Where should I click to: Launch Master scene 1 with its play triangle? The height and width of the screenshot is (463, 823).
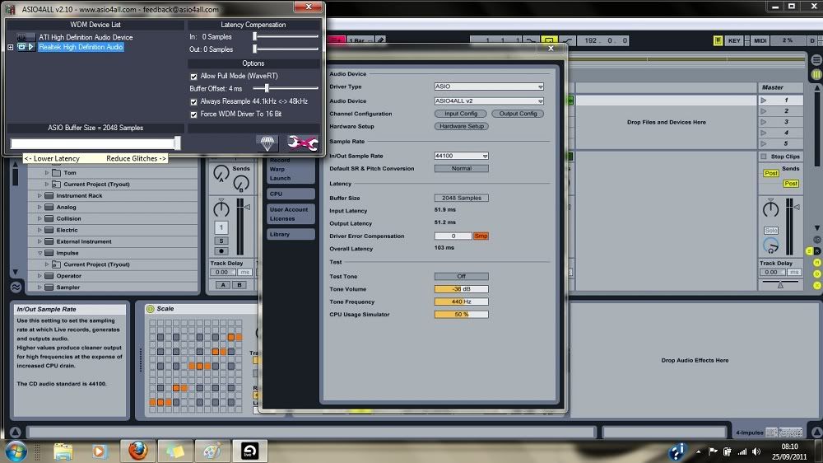[763, 101]
